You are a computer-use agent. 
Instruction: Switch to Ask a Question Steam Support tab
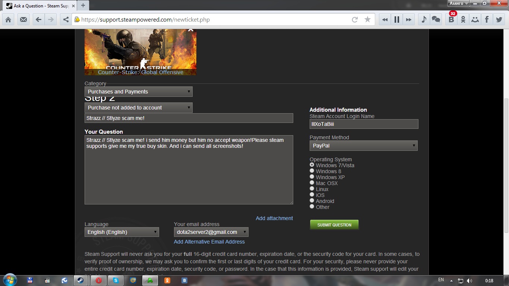pos(39,6)
